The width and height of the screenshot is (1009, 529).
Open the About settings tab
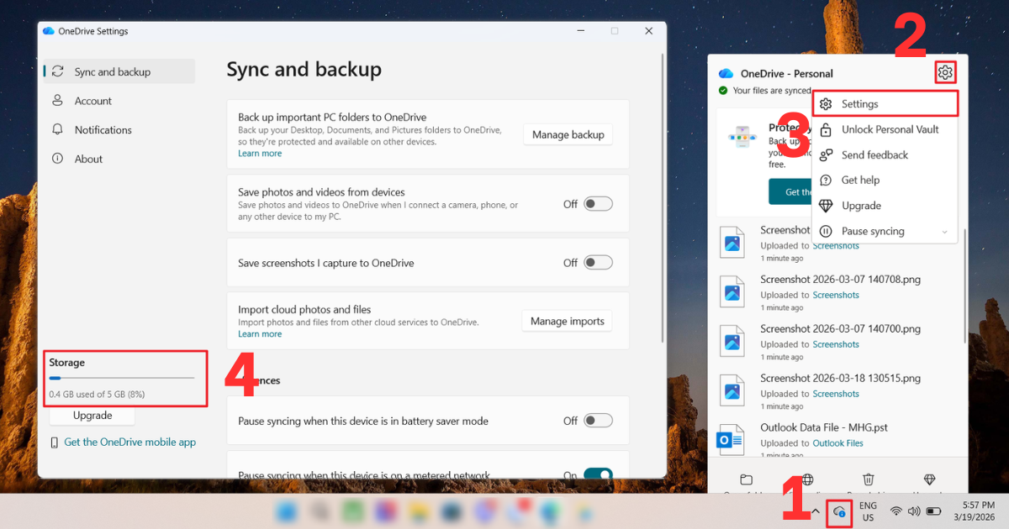(x=119, y=159)
